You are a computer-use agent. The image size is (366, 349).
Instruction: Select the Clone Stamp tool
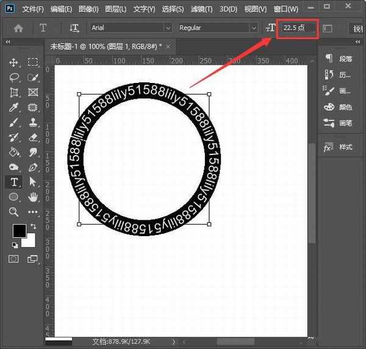tap(33, 123)
